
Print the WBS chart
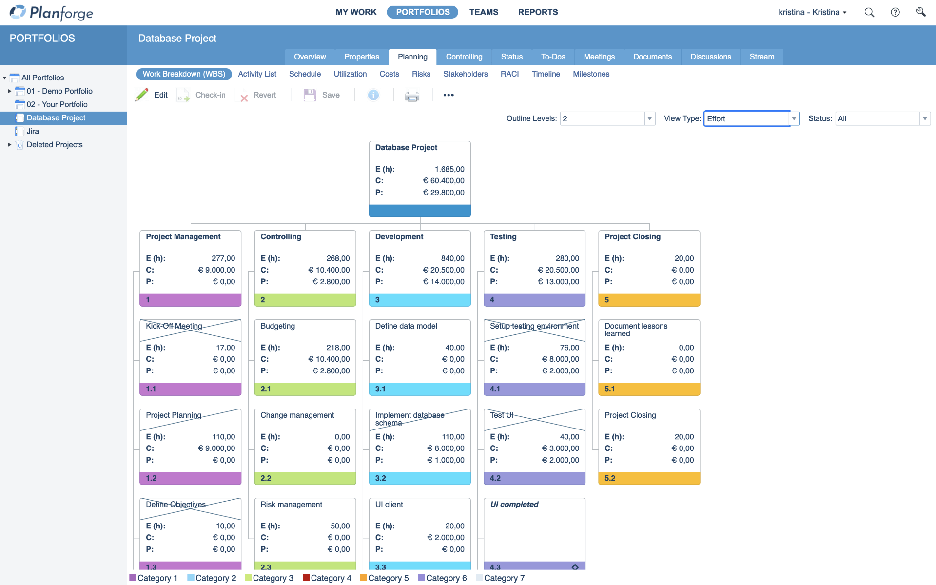tap(412, 95)
